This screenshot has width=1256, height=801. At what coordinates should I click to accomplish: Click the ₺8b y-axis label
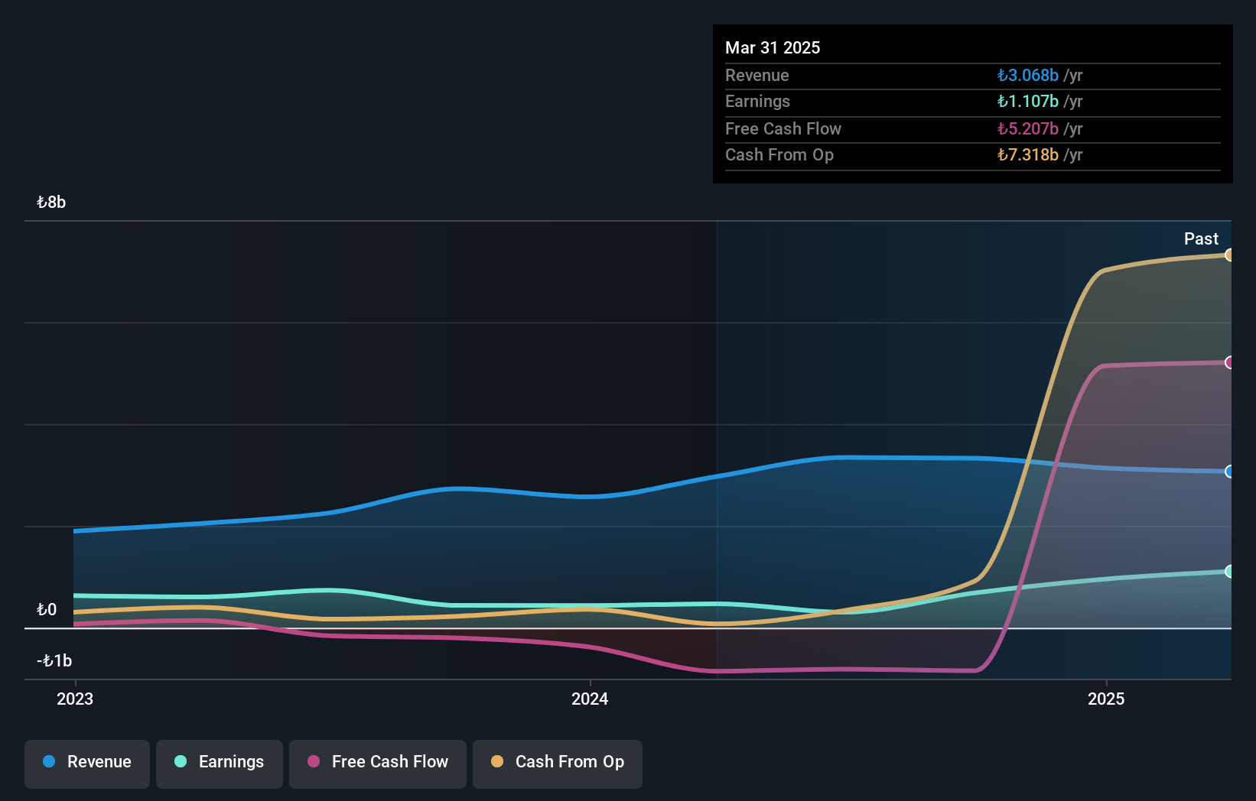51,203
